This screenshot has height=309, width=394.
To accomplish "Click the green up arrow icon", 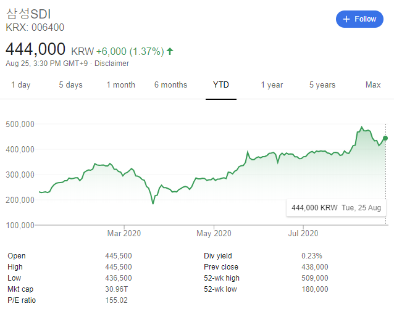I will (170, 51).
